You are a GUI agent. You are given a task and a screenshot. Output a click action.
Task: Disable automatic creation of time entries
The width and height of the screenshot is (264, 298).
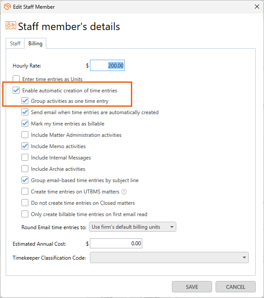[x=16, y=90]
